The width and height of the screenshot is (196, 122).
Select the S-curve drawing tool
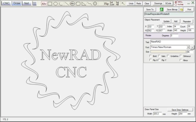click(89, 4)
